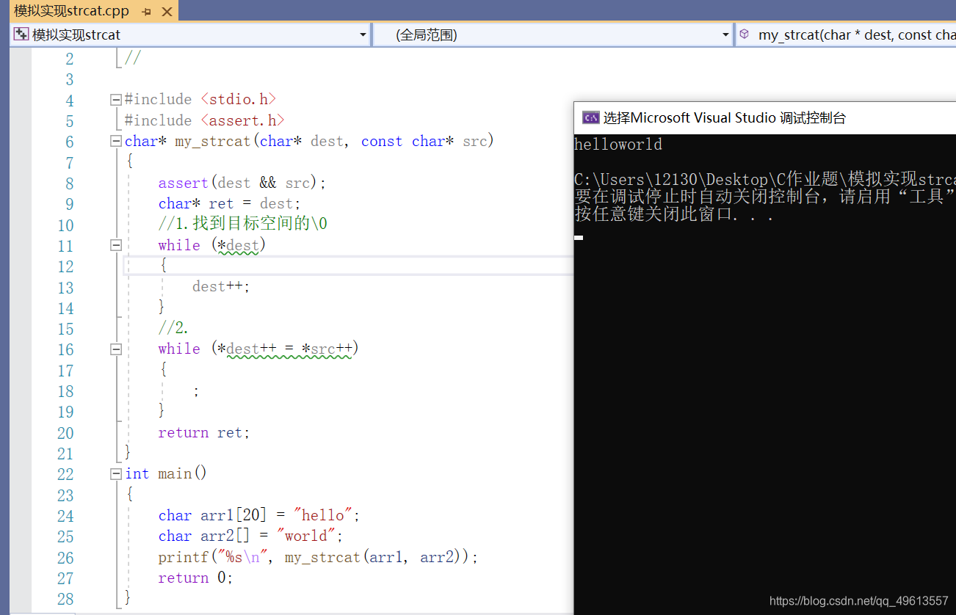The image size is (956, 615).
Task: Collapse the my_strcat function at line 6
Action: point(115,141)
